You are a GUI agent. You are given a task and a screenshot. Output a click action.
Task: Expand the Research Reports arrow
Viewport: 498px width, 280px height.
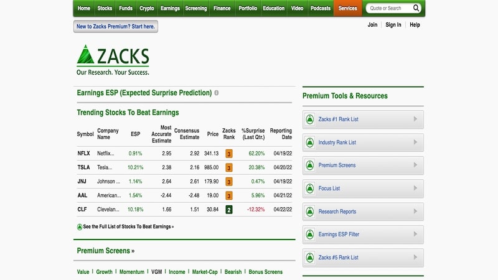[x=415, y=211]
